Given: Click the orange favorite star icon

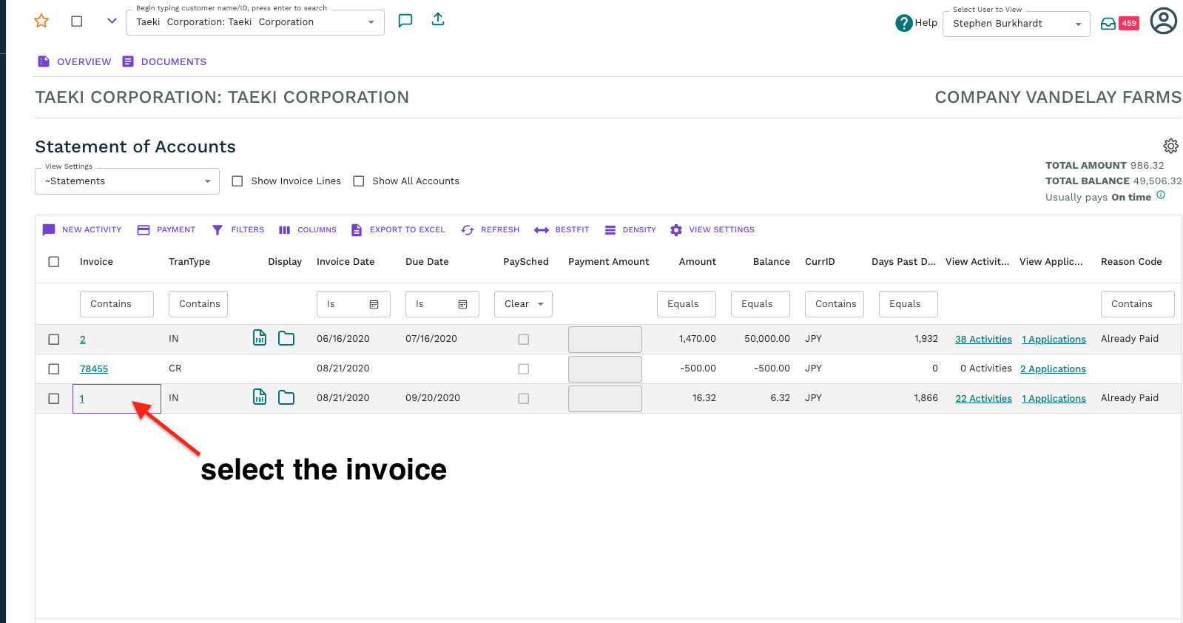Looking at the screenshot, I should point(41,21).
